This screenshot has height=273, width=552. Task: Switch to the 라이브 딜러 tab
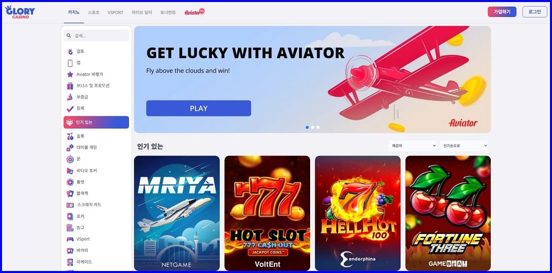coord(142,13)
